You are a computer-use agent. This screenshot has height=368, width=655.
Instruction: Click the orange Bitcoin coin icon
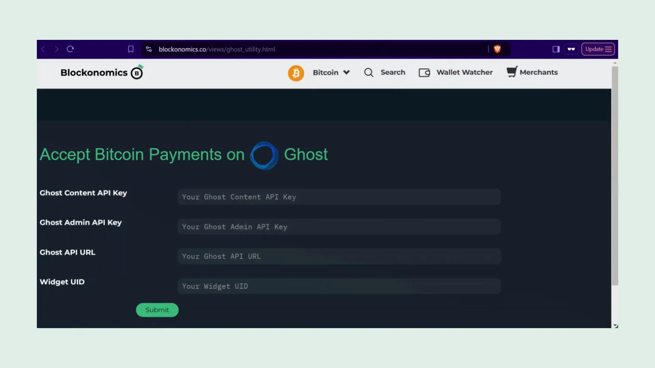296,73
